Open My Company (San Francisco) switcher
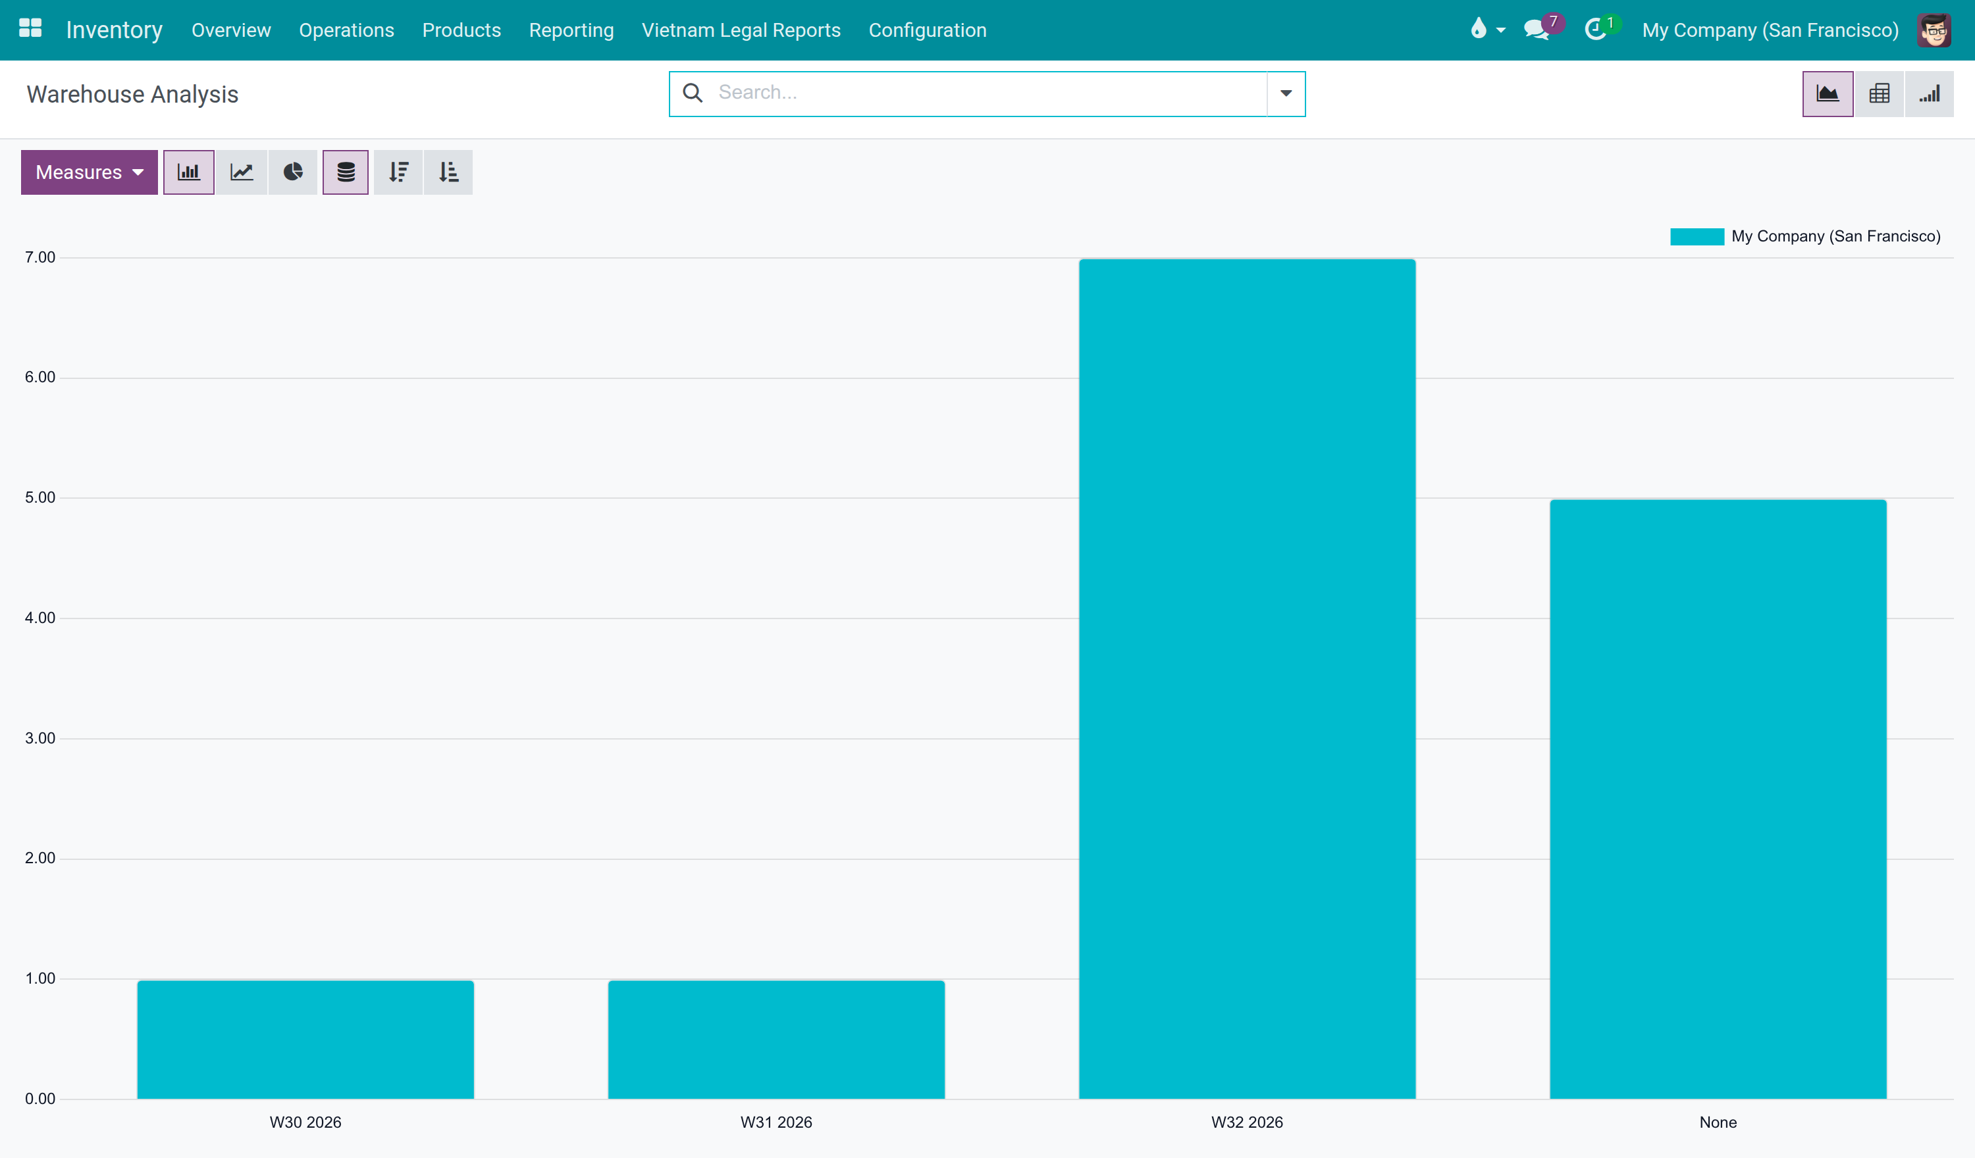 click(x=1770, y=30)
